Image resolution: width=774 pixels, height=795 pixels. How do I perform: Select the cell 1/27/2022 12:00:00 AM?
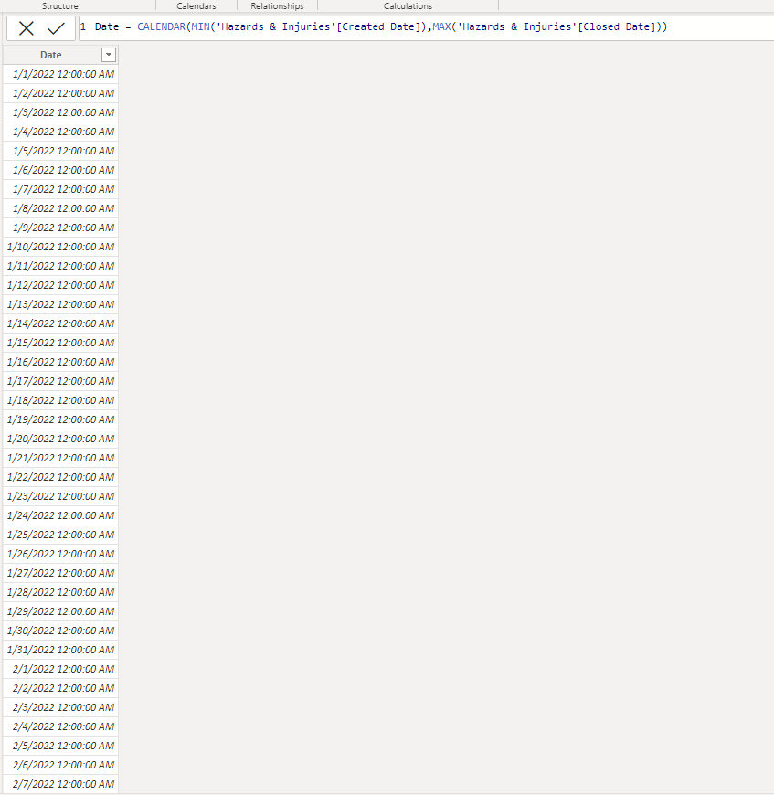[x=60, y=573]
